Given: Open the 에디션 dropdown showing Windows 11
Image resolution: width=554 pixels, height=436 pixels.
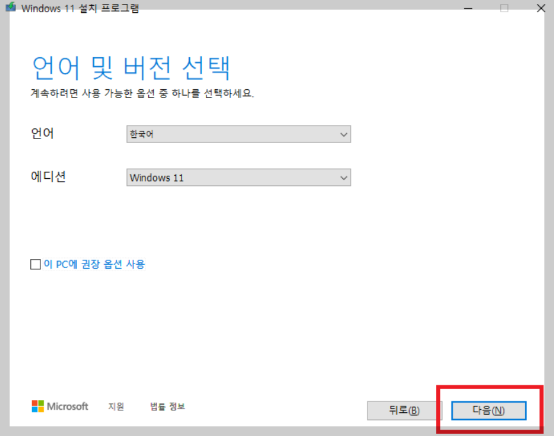Looking at the screenshot, I should (x=239, y=178).
